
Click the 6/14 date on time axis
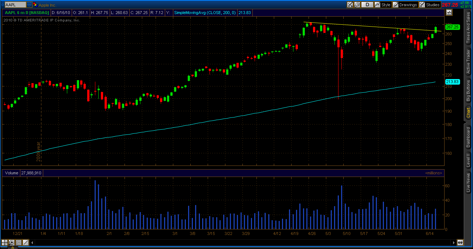[x=429, y=233]
